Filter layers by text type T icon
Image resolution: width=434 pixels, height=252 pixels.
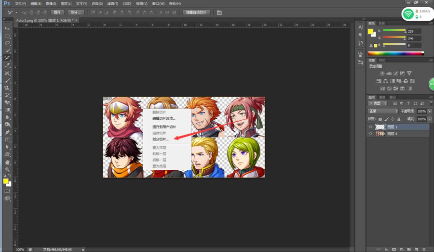click(408, 103)
